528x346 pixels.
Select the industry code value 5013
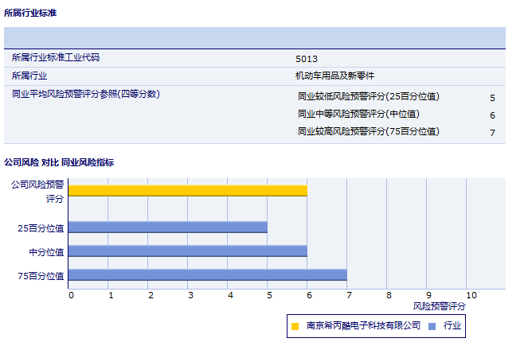pos(306,59)
